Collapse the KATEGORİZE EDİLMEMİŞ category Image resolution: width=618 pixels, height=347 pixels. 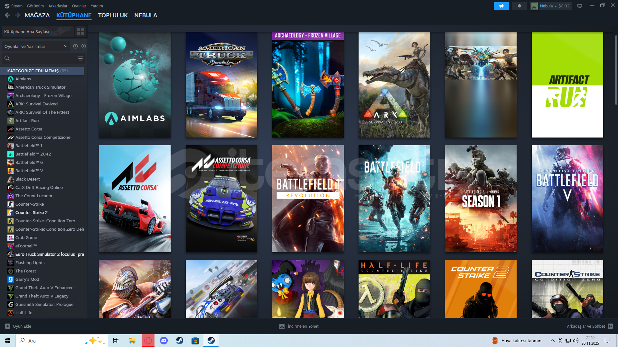4,71
